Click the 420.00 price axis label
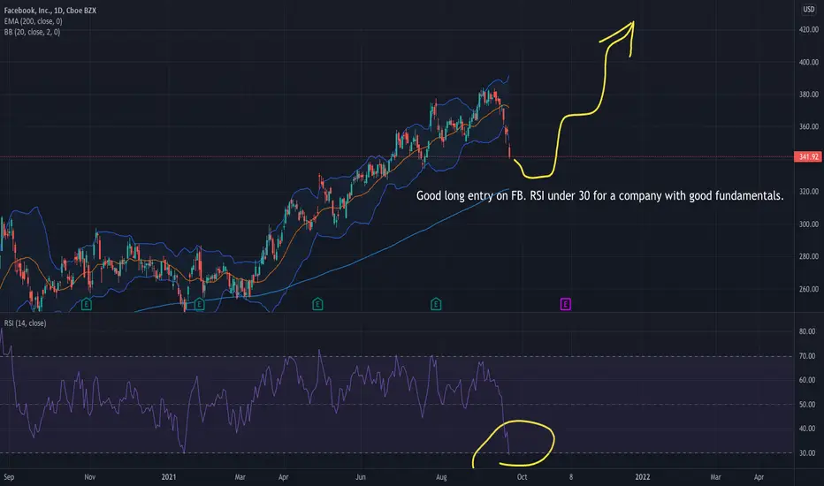824x486 pixels. tap(808, 30)
